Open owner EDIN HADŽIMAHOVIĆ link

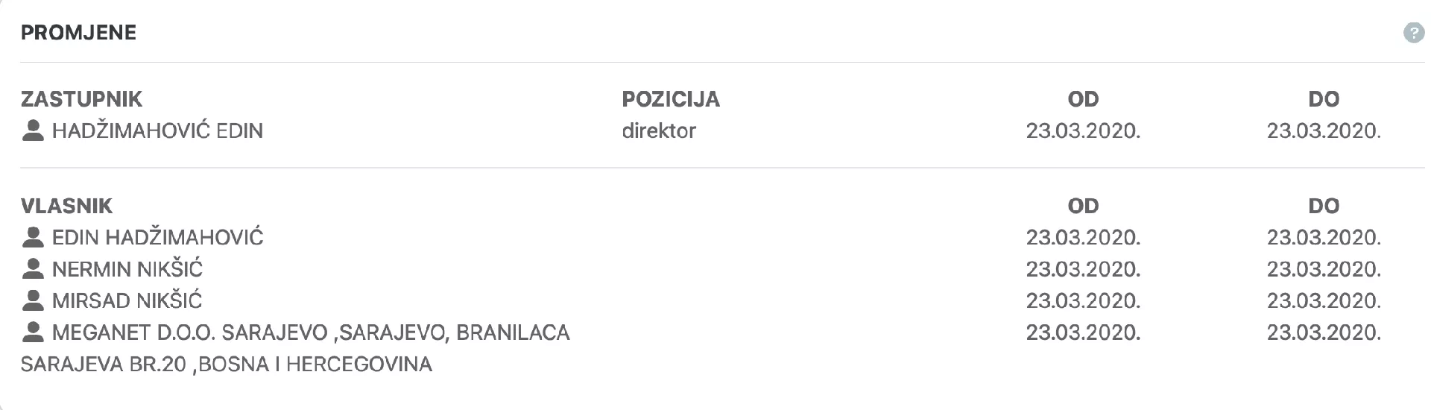click(x=157, y=238)
